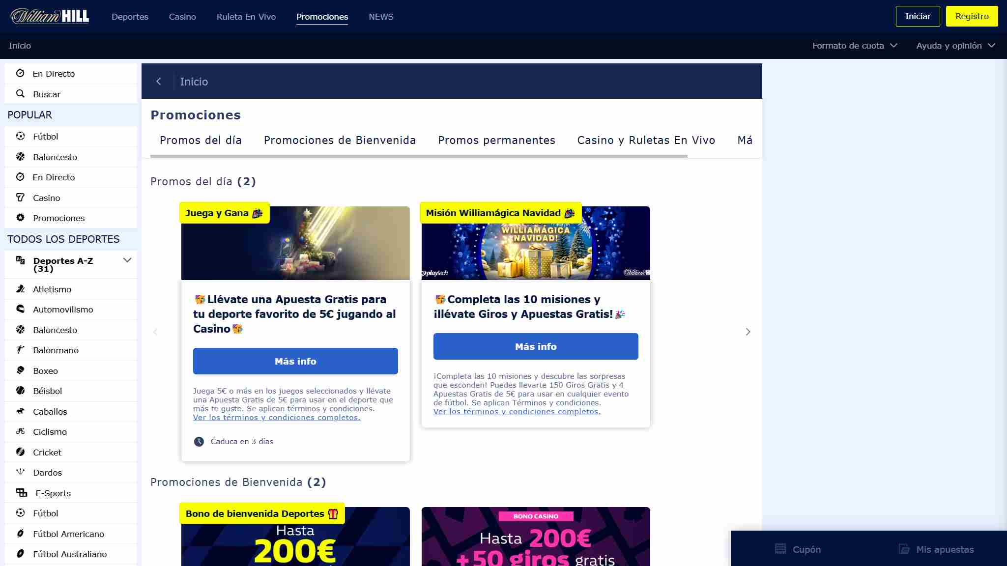Click the partially visible Má tab
This screenshot has width=1007, height=566.
745,140
